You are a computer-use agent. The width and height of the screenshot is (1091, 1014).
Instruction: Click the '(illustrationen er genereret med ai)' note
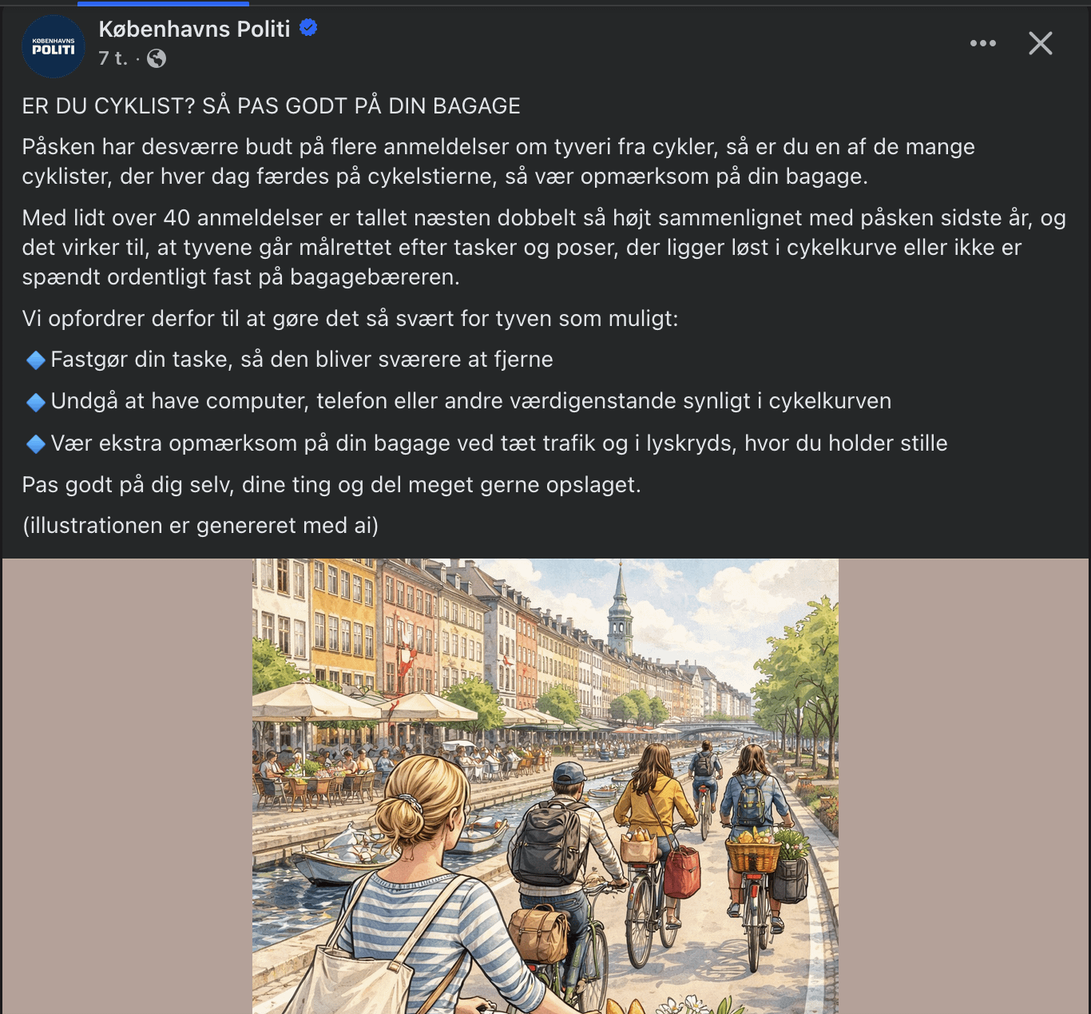click(200, 526)
